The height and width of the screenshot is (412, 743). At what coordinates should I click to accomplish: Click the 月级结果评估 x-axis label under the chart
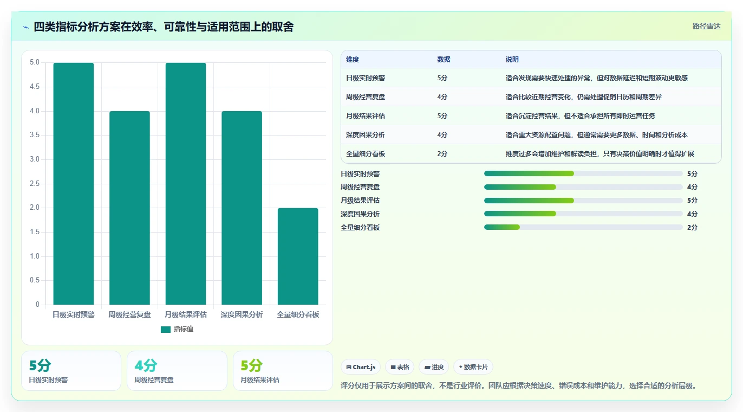pos(186,315)
